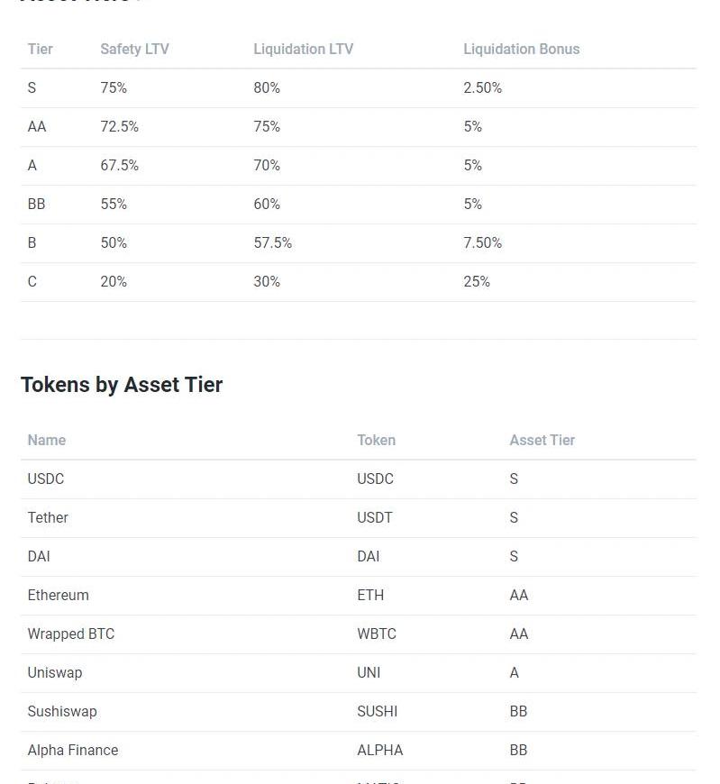Click the Token column header

pyautogui.click(x=376, y=441)
